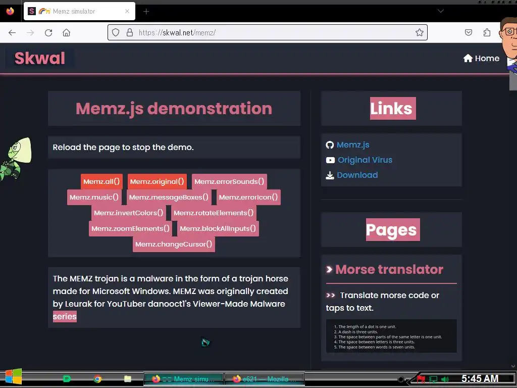Click the 5:45 AM taskbar clock
Screen dimensions: 517x388
click(x=480, y=378)
